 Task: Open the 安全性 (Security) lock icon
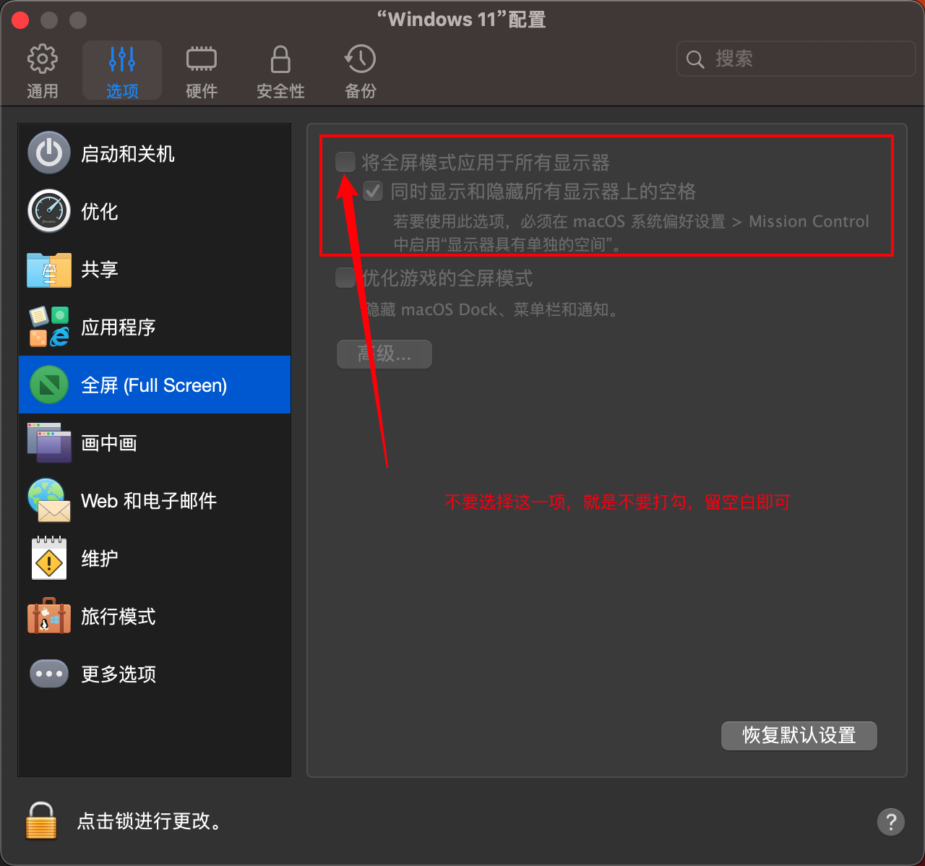[x=280, y=59]
